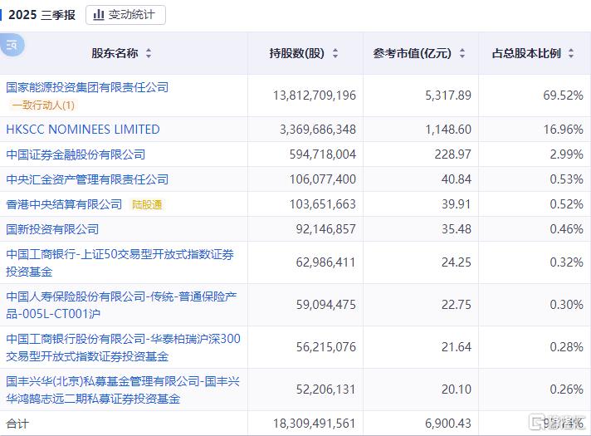Click the 陆股通 tag

pos(147,204)
